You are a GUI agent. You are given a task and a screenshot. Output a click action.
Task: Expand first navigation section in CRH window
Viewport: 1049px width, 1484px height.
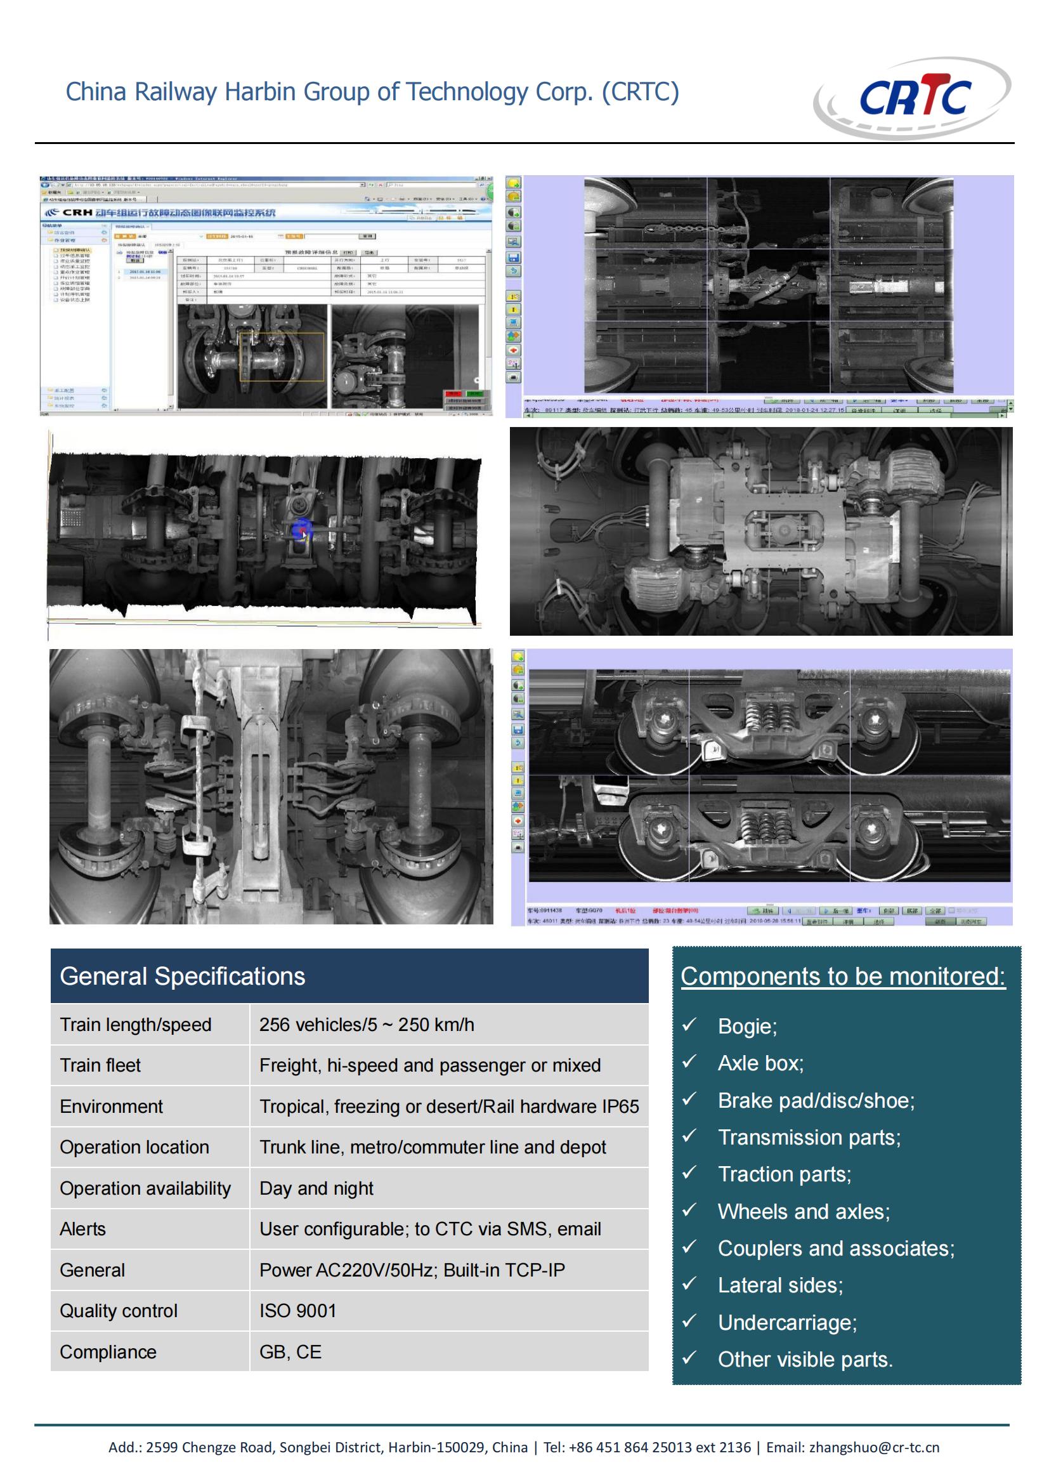(x=104, y=233)
